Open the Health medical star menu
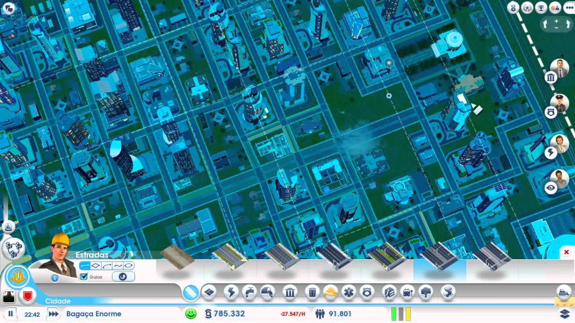The image size is (575, 323). (x=349, y=292)
